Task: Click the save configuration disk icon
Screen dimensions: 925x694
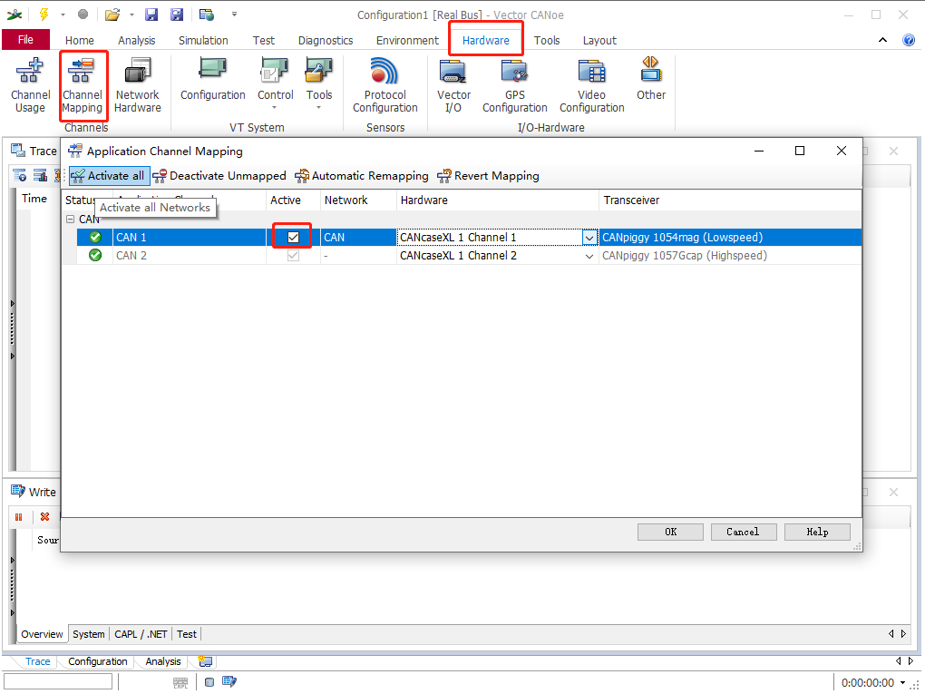Action: pyautogui.click(x=151, y=15)
